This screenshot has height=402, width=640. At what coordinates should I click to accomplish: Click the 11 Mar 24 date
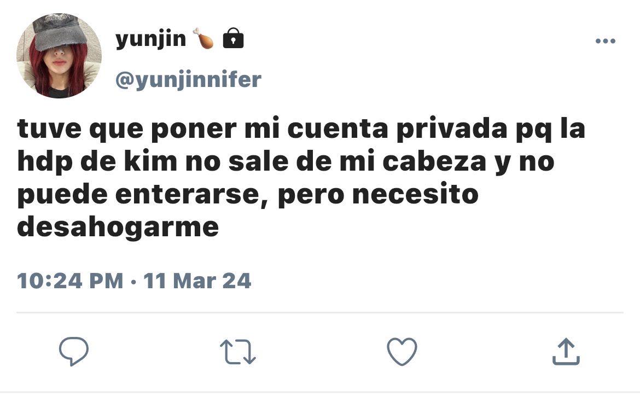coord(197,281)
